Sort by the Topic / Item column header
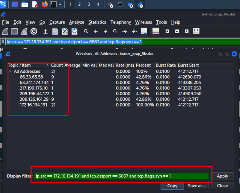Screen dimensions: 240x193 (x=29, y=65)
